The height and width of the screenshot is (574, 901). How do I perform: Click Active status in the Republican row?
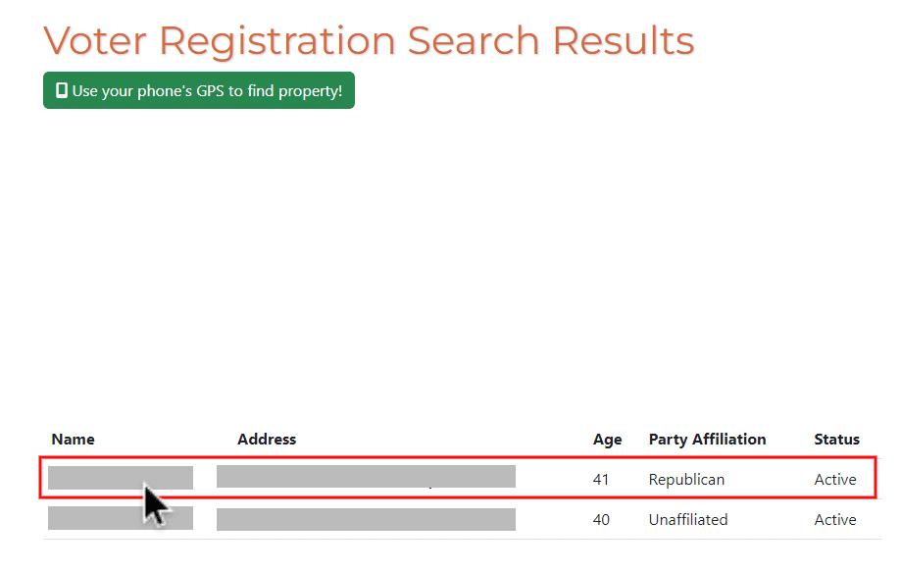pyautogui.click(x=835, y=480)
